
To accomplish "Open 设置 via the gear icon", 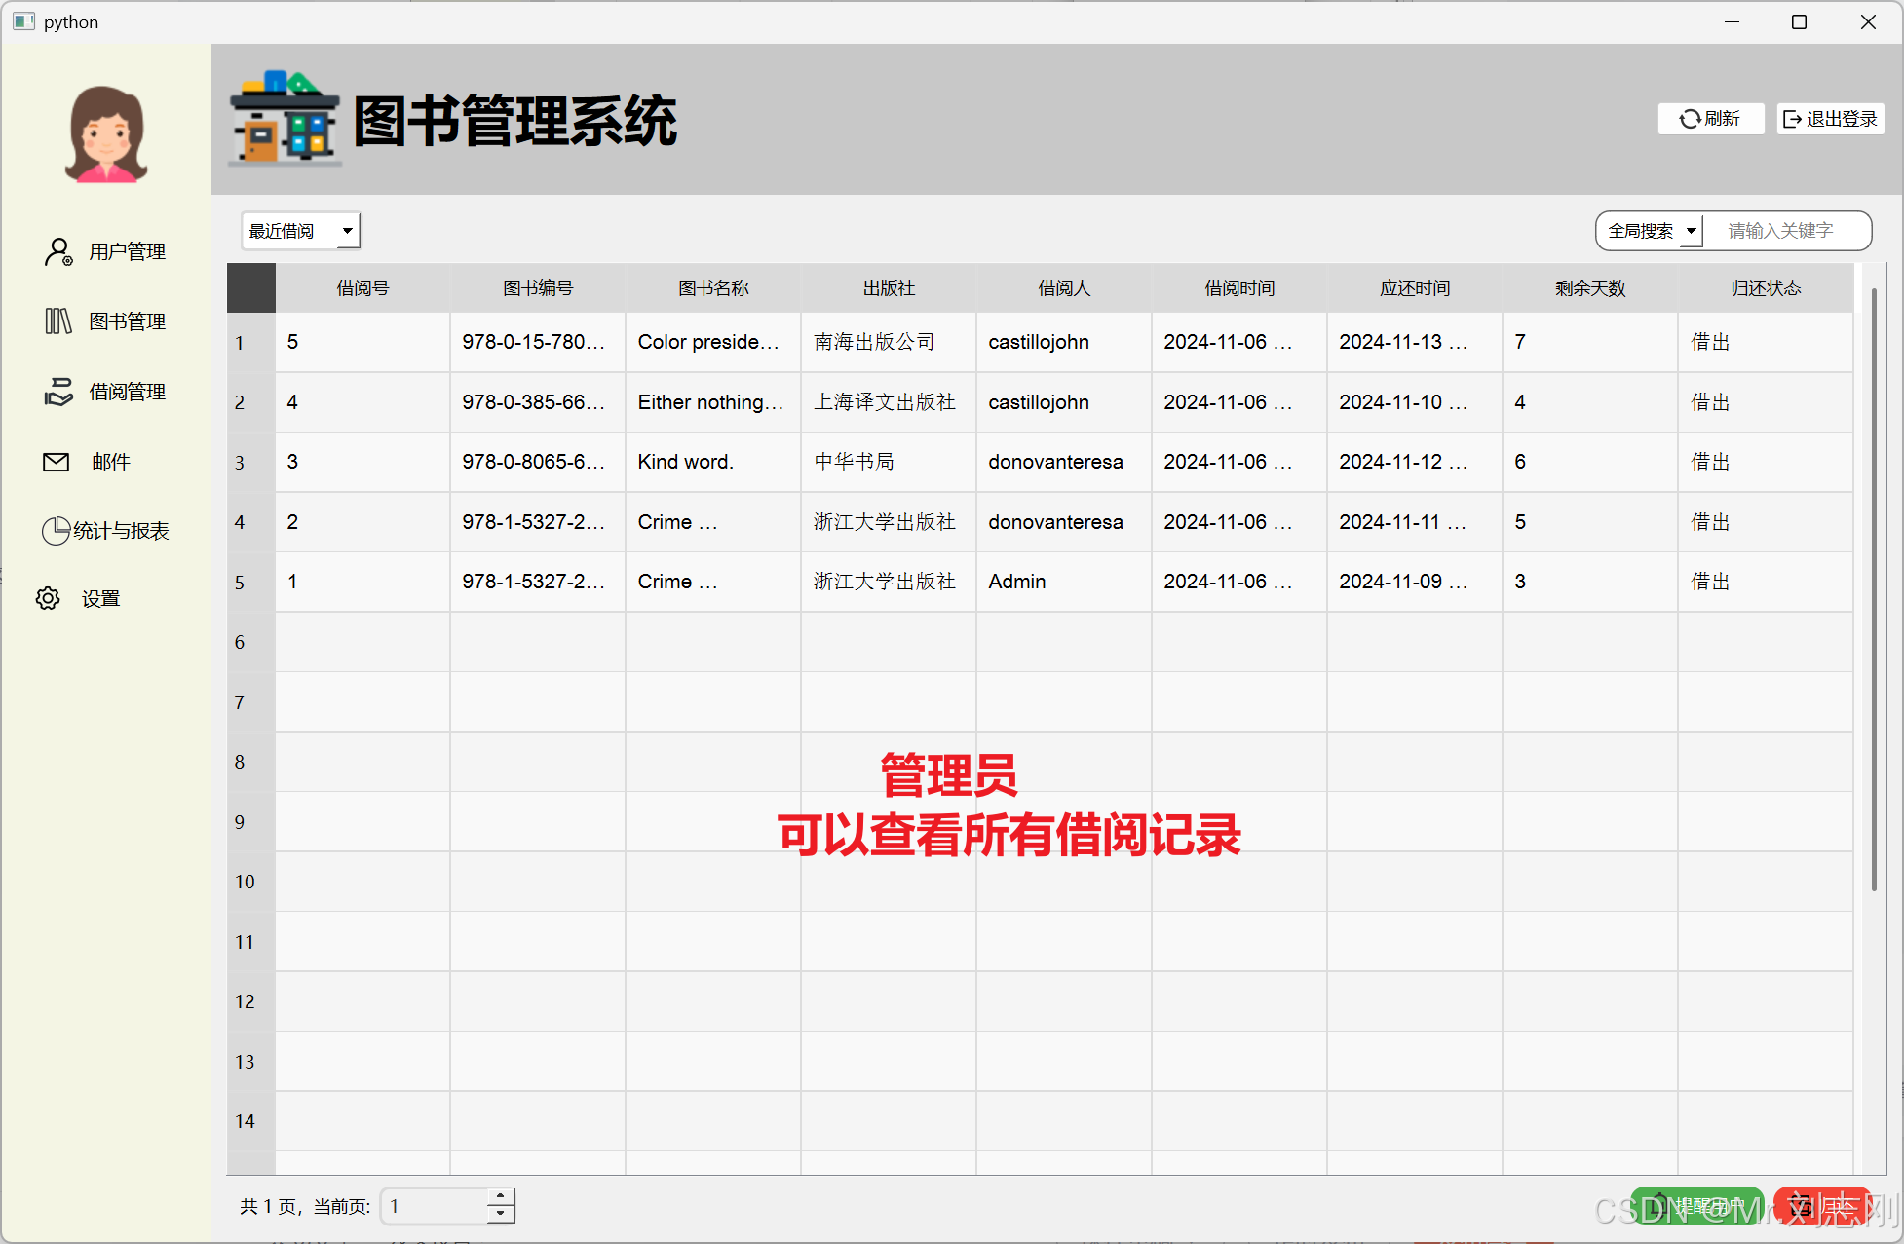I will coord(48,598).
